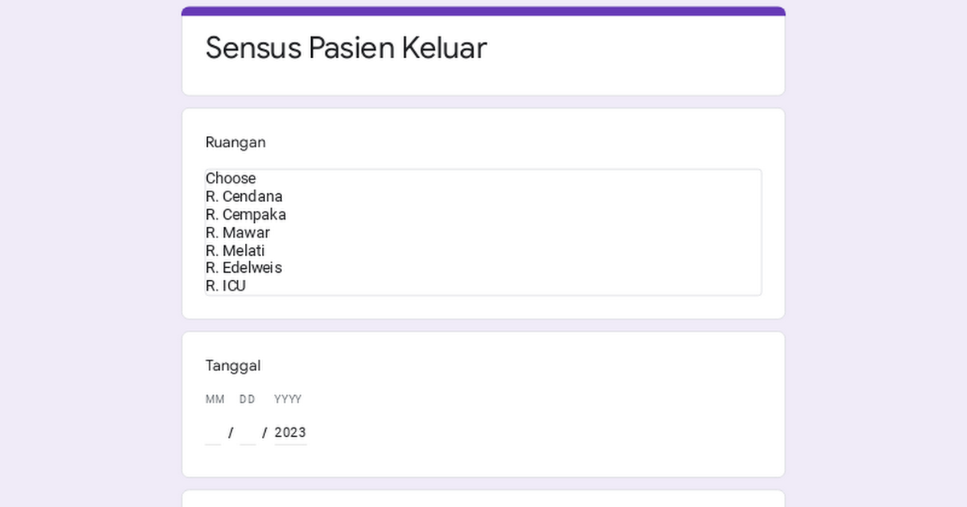This screenshot has width=967, height=507.
Task: Click the Ruangan question label
Action: tap(235, 142)
